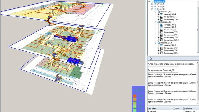Select the Лестница_01 tree label
199x112 pixels.
point(166,12)
